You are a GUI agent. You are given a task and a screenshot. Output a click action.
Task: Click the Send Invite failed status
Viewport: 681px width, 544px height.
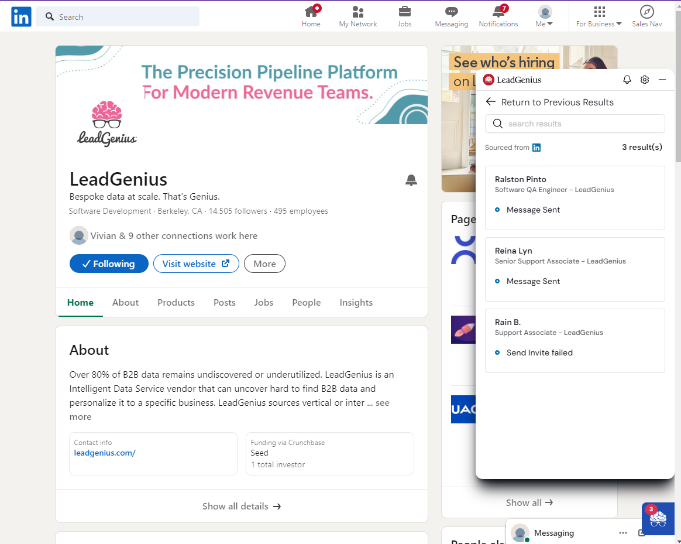click(539, 353)
